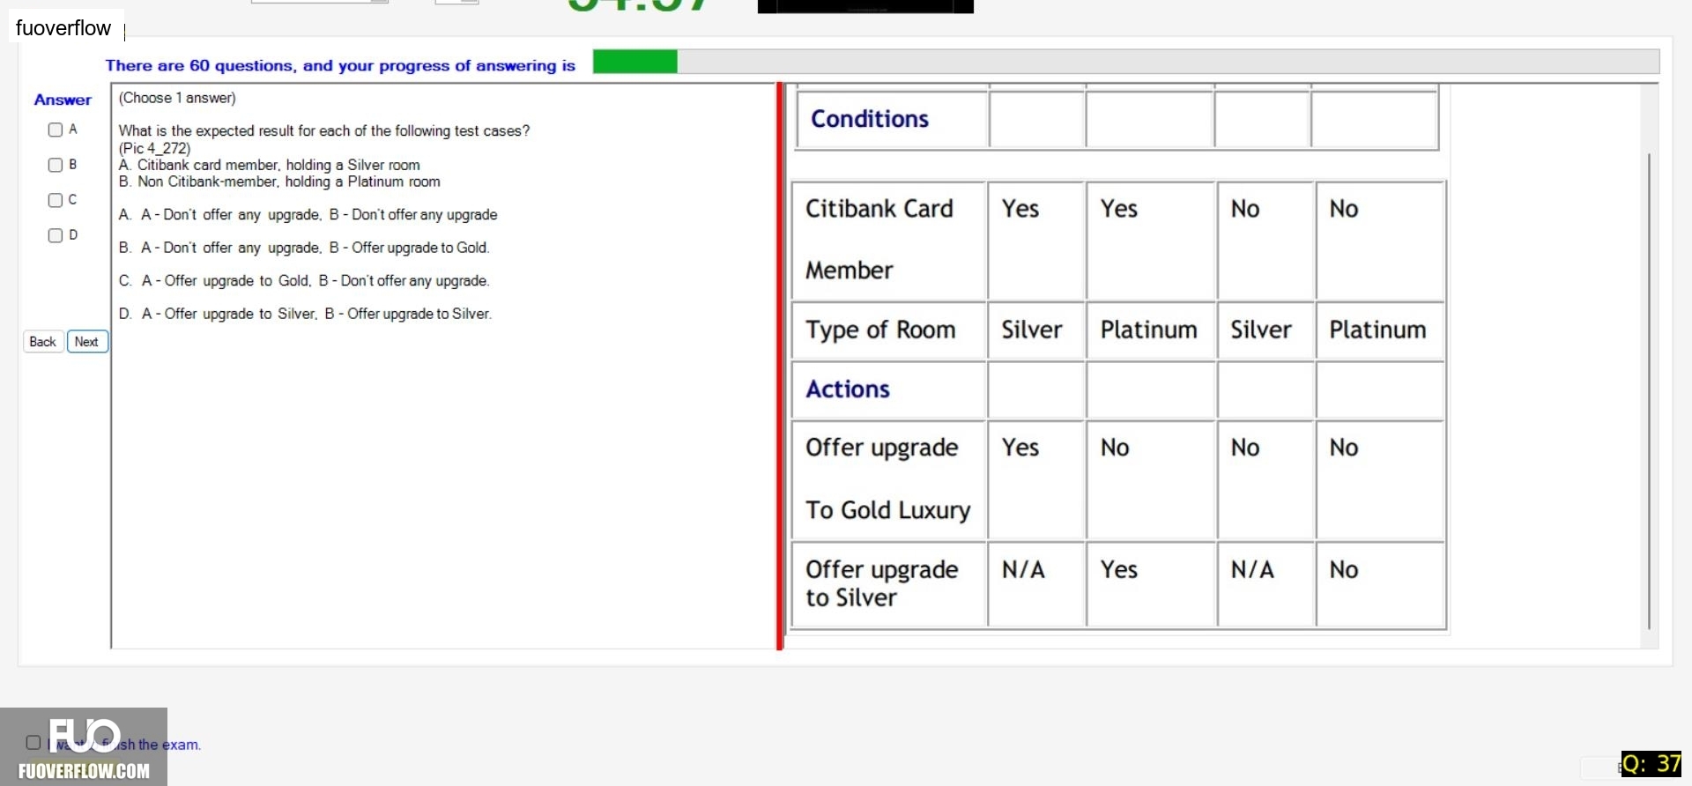Click the 'Actions' table header cell
The image size is (1692, 786).
[x=888, y=390]
